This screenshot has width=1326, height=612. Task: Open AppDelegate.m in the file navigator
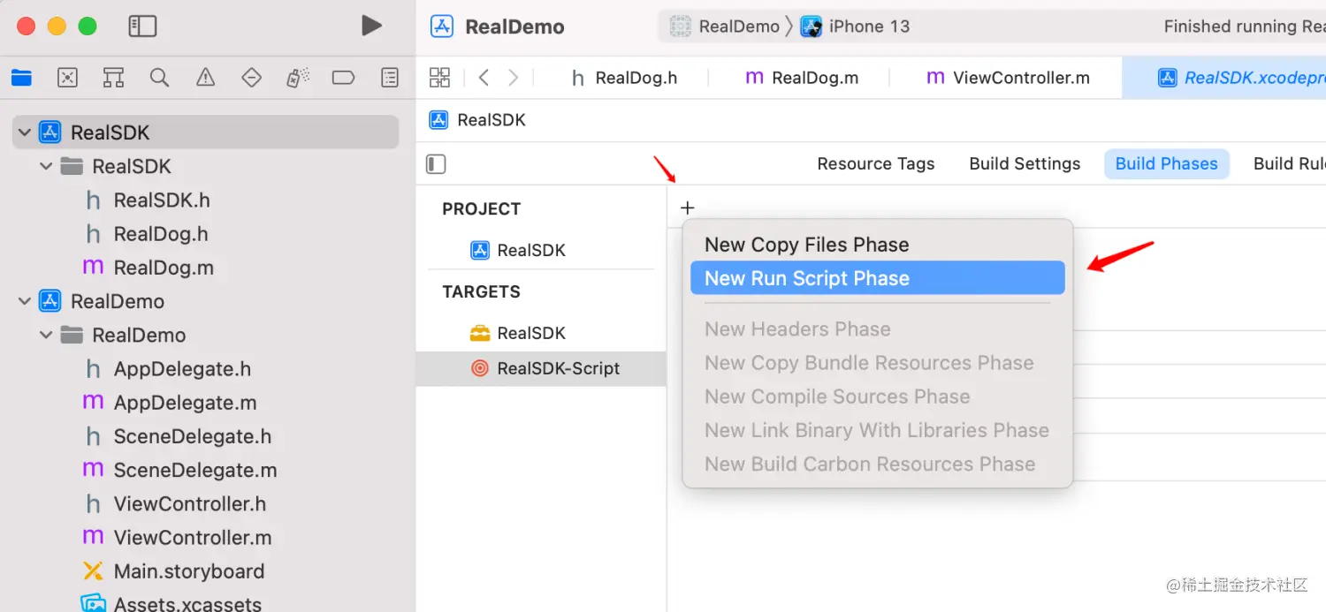[x=185, y=403]
